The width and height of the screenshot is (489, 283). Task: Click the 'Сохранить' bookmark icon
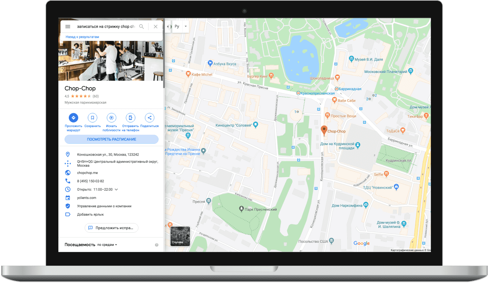point(92,118)
